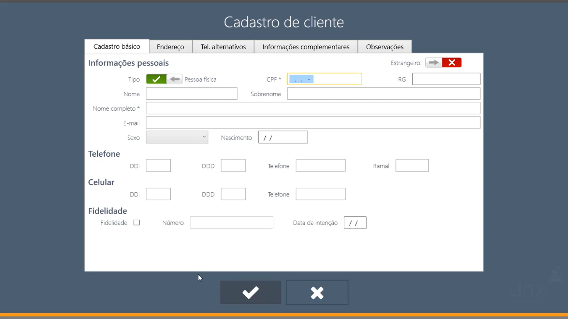This screenshot has height=319, width=568.
Task: Click green checkmark on Tipo toggle
Action: [x=156, y=79]
